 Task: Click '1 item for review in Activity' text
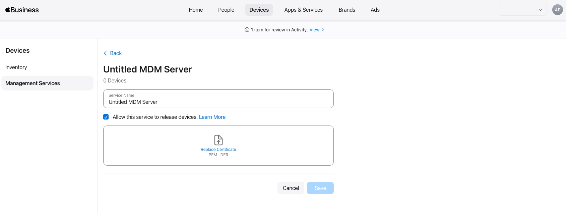pos(279,30)
